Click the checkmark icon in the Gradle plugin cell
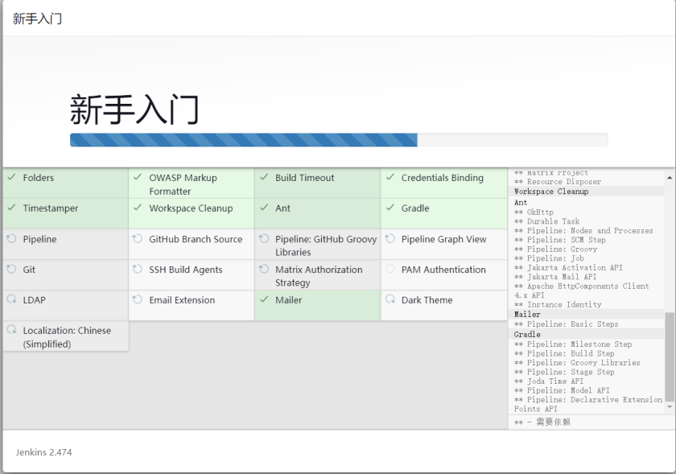The image size is (676, 474). pos(390,208)
